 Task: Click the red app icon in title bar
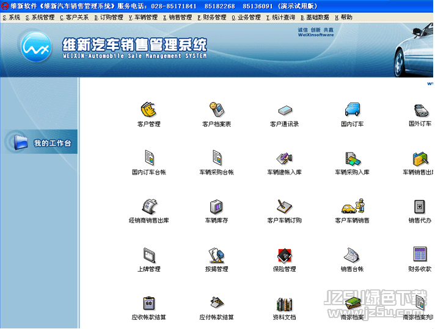click(5, 5)
